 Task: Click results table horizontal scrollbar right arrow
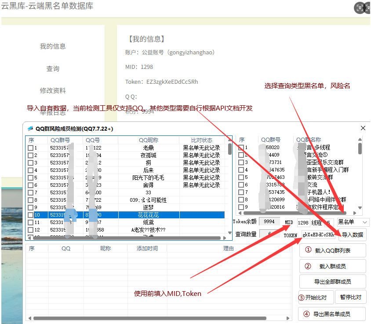pos(288,318)
